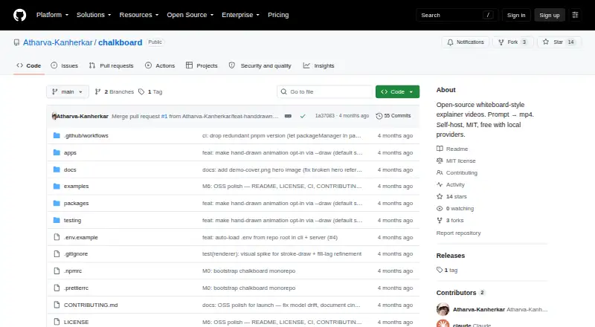Open pull request #1 link in commit message

pos(164,116)
